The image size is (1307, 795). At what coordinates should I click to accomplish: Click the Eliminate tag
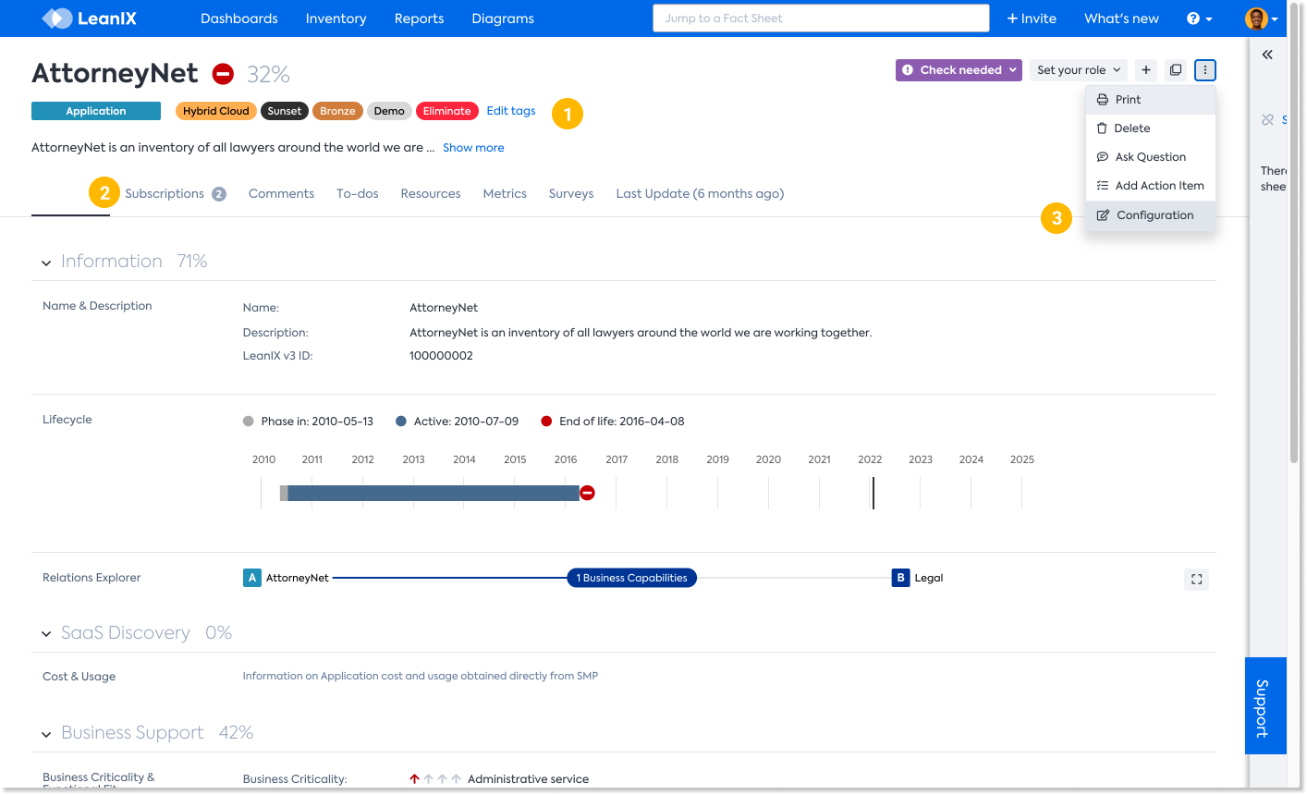click(x=447, y=111)
